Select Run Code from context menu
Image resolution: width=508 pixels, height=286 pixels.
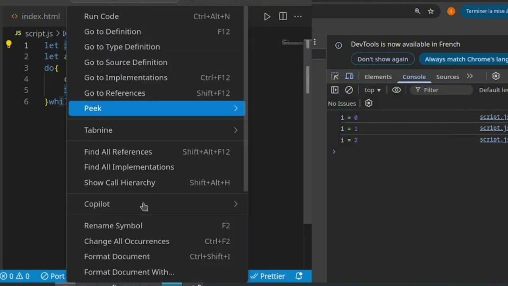pos(157,16)
